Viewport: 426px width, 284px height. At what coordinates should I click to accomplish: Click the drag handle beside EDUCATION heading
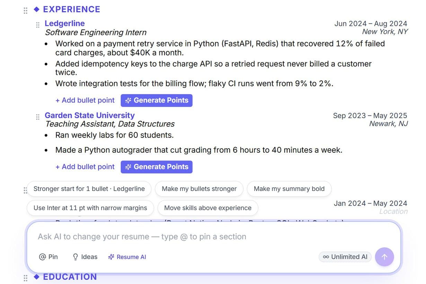click(25, 278)
